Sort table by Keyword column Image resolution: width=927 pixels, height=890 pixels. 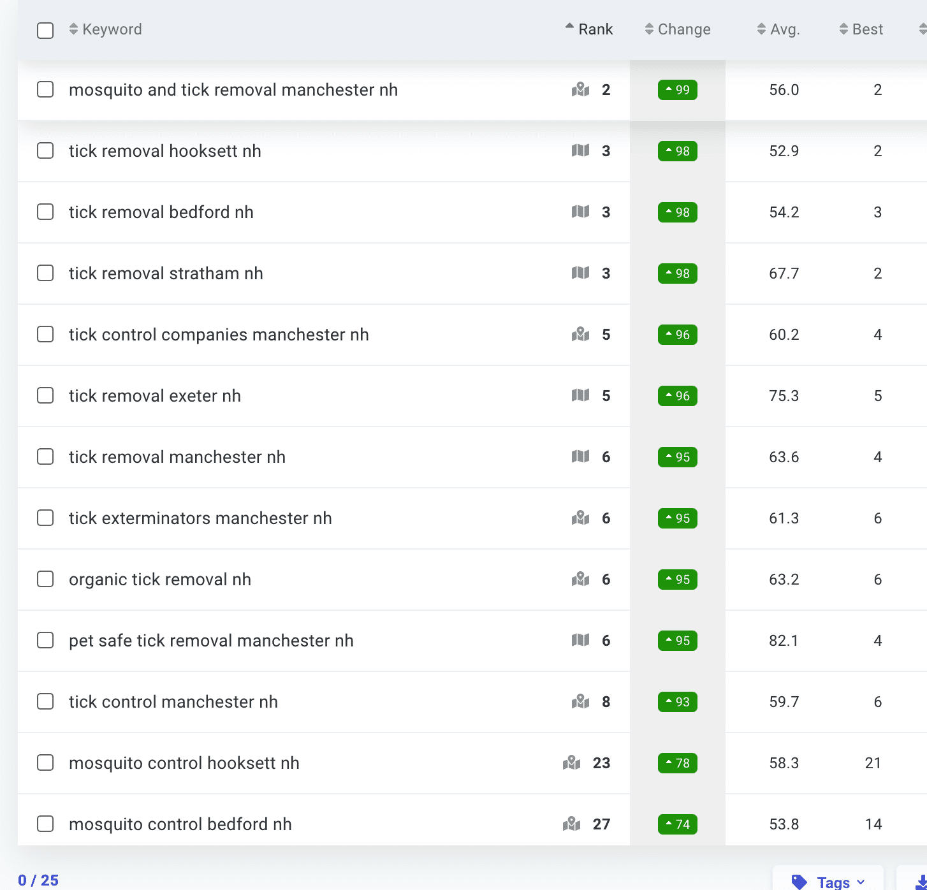click(x=106, y=29)
